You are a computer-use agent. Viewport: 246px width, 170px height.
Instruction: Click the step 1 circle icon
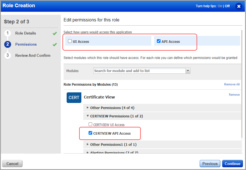point(8,33)
